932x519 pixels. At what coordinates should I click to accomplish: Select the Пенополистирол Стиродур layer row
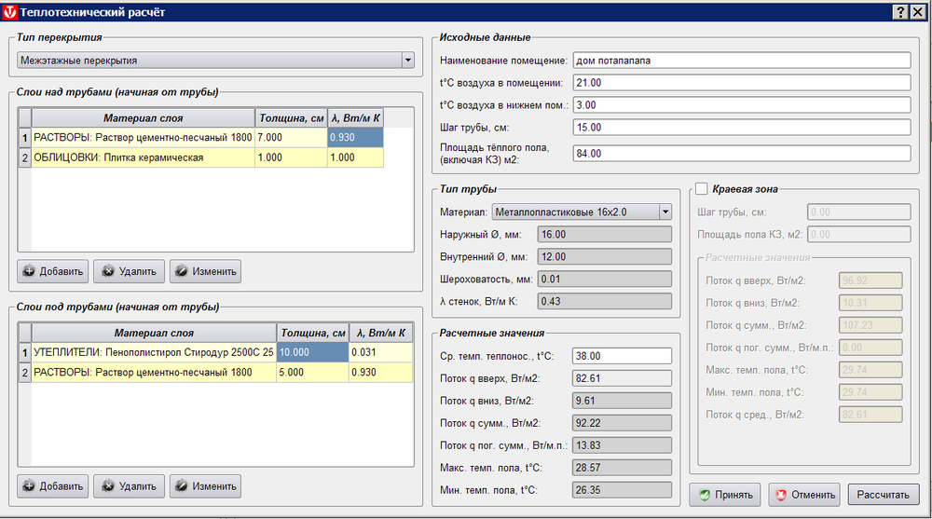154,353
